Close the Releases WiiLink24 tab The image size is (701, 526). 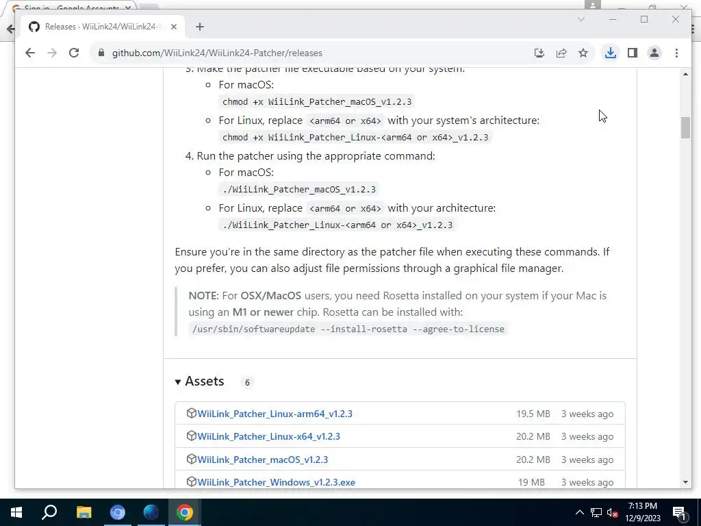174,27
